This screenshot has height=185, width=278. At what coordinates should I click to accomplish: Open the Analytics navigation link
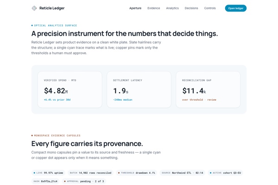pyautogui.click(x=172, y=8)
